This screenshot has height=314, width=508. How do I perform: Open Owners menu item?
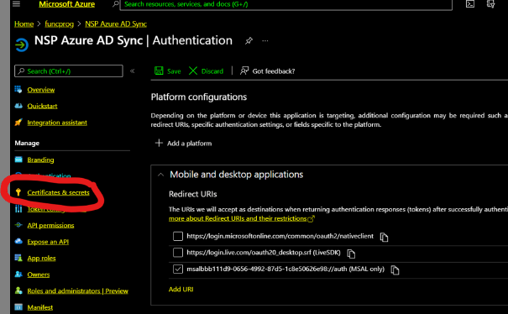pyautogui.click(x=39, y=275)
